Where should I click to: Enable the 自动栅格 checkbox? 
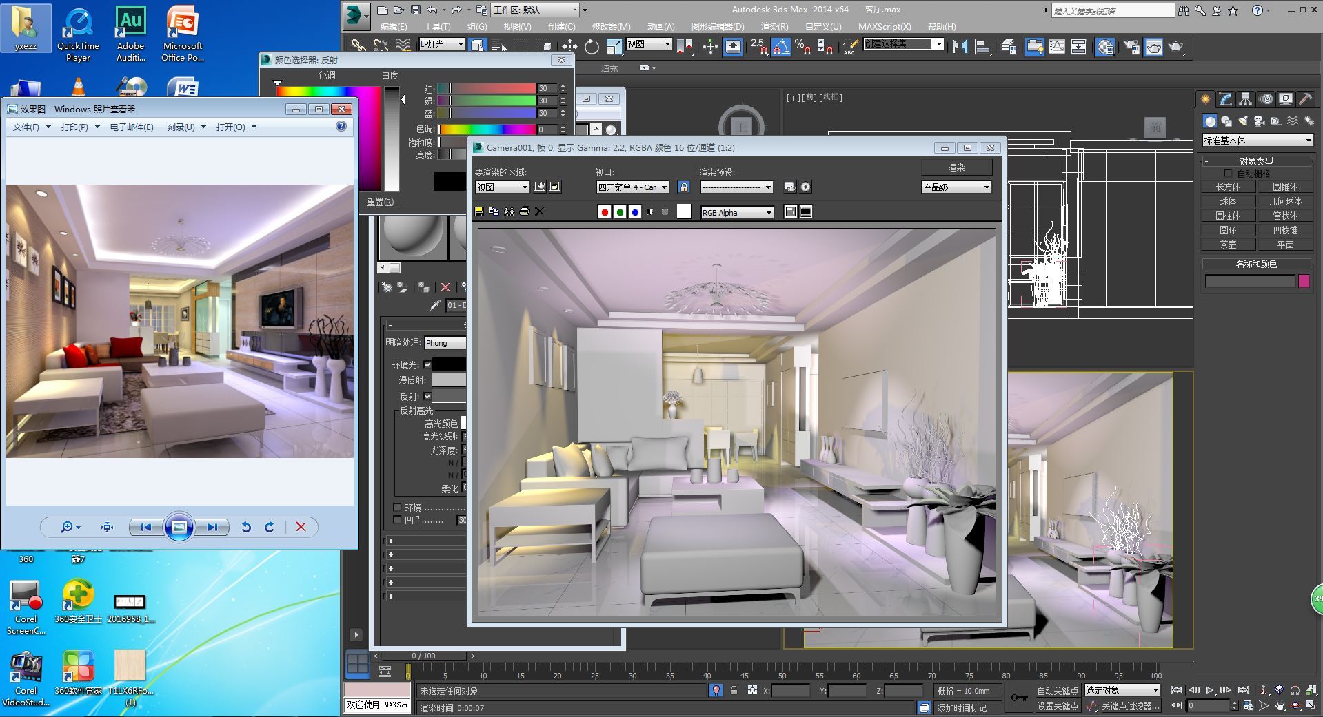[x=1227, y=174]
